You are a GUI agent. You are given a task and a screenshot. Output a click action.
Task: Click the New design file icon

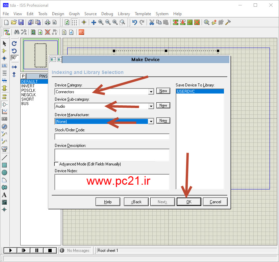pyautogui.click(x=6, y=22)
